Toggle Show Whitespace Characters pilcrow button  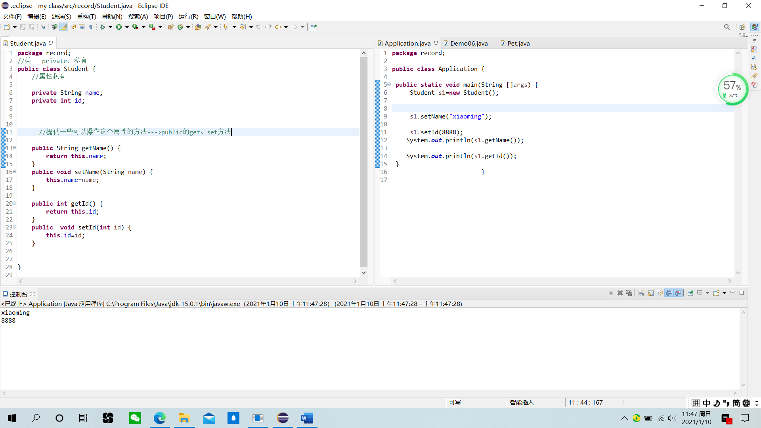91,27
